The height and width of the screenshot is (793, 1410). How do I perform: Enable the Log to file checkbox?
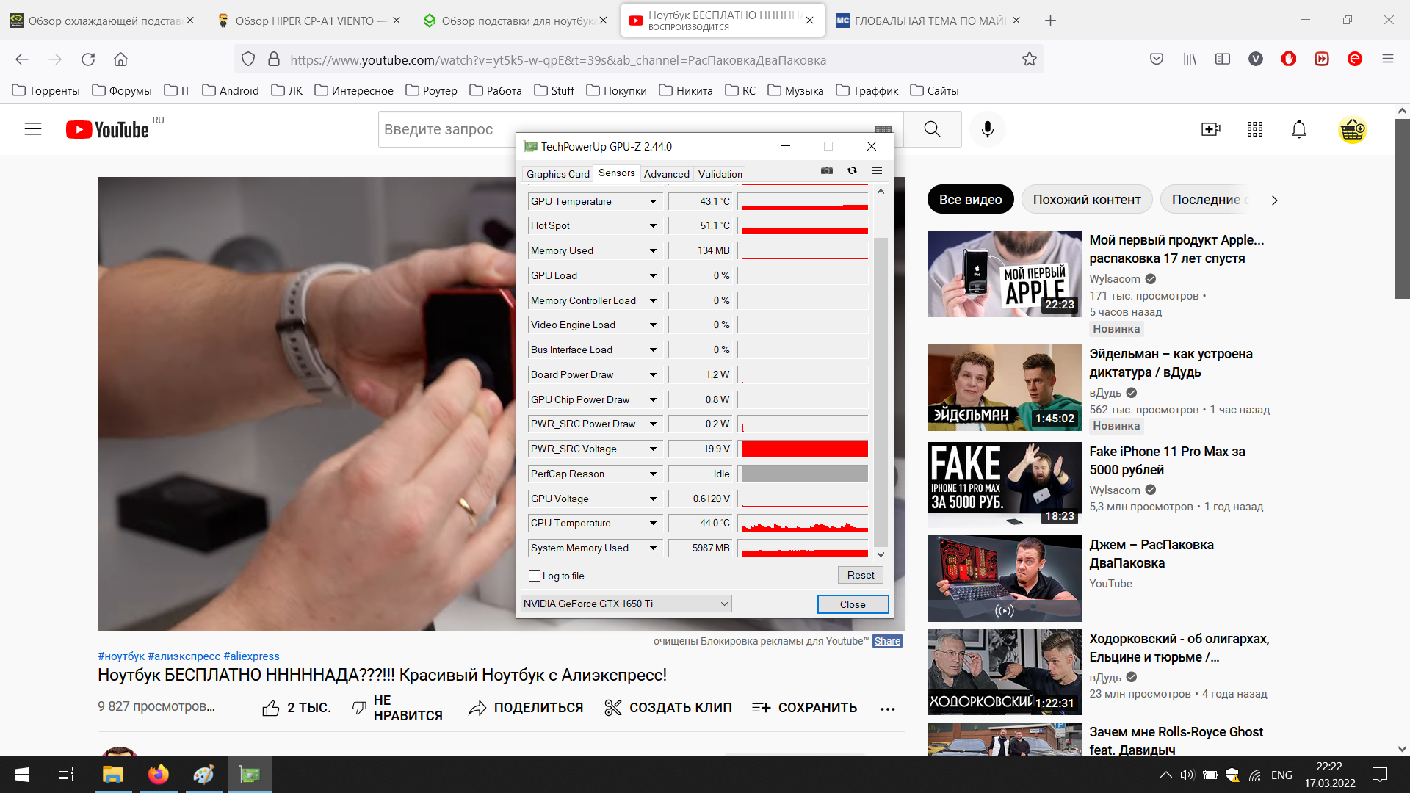(535, 576)
